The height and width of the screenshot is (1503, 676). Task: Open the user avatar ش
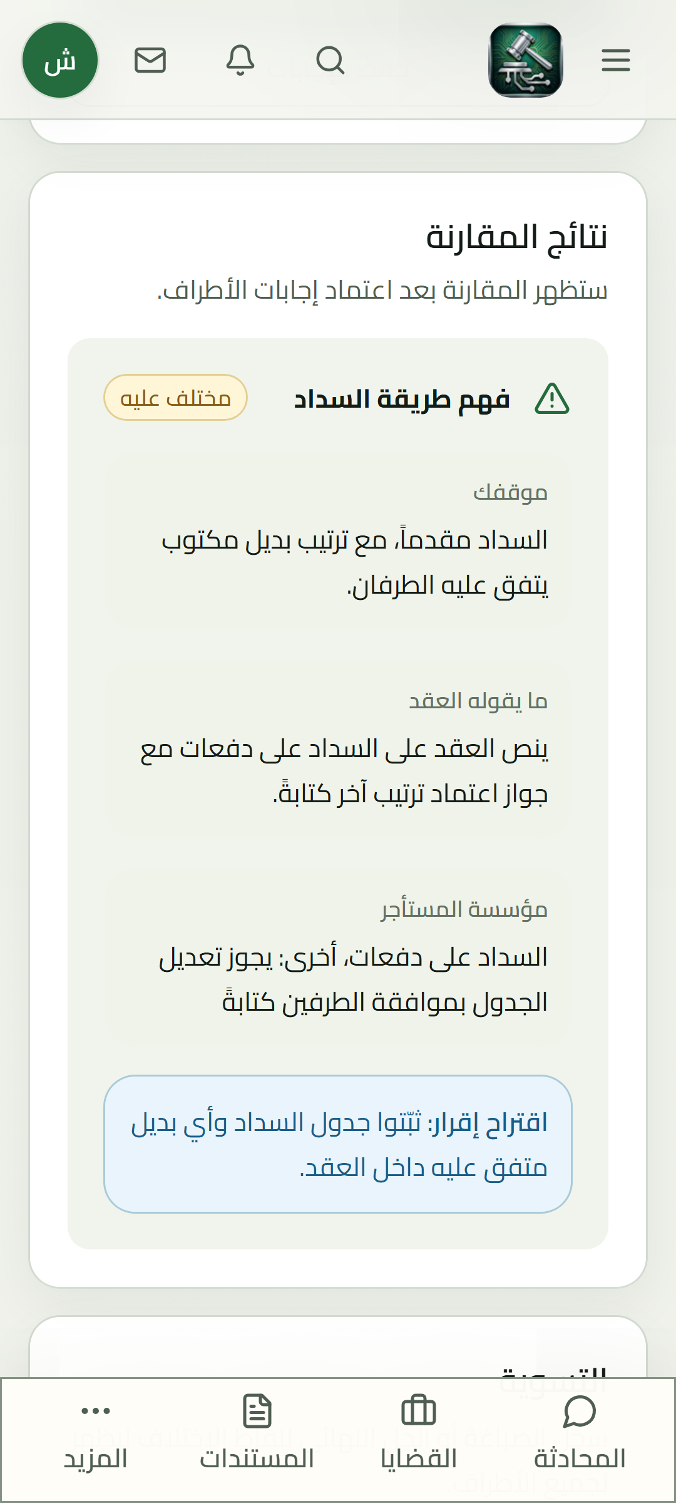[x=60, y=60]
